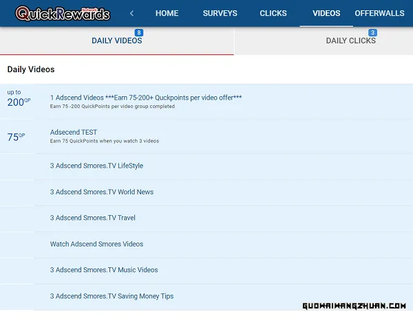Screen dimensions: 413x316
Task: Select the VIDEOS menu item
Action: click(x=326, y=13)
